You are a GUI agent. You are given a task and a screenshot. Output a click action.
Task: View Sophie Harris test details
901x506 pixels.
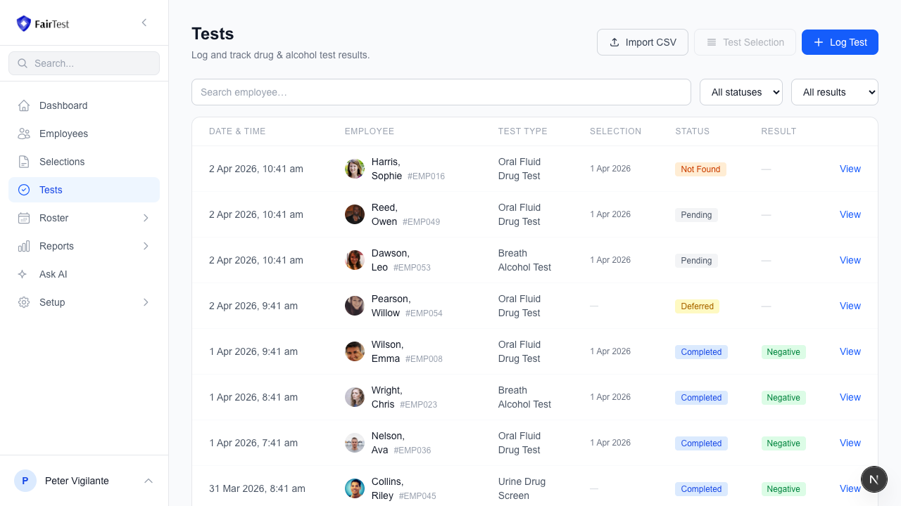pos(850,169)
